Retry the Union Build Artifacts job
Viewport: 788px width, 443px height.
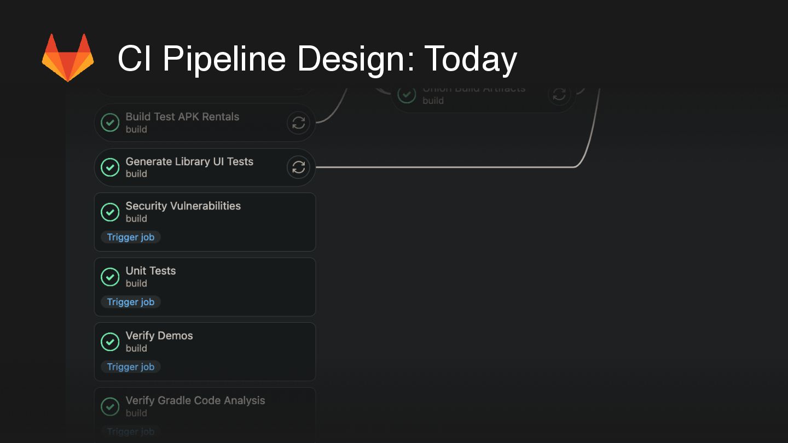(559, 95)
